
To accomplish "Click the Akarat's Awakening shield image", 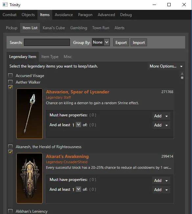I will (30, 178).
